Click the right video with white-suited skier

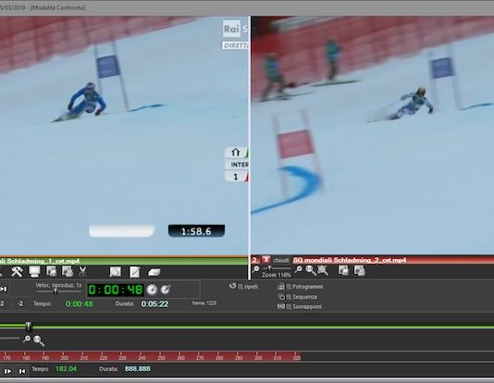click(373, 135)
